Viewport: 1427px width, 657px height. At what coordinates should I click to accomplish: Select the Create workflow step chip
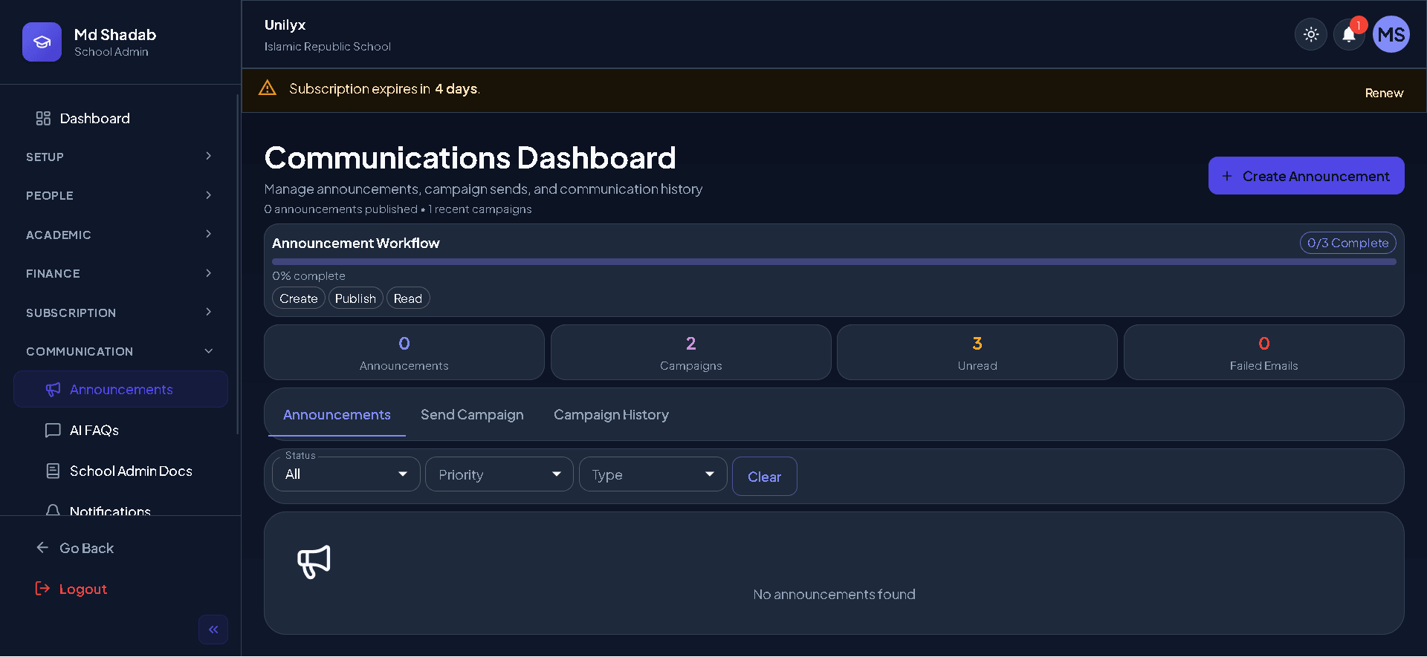click(299, 298)
